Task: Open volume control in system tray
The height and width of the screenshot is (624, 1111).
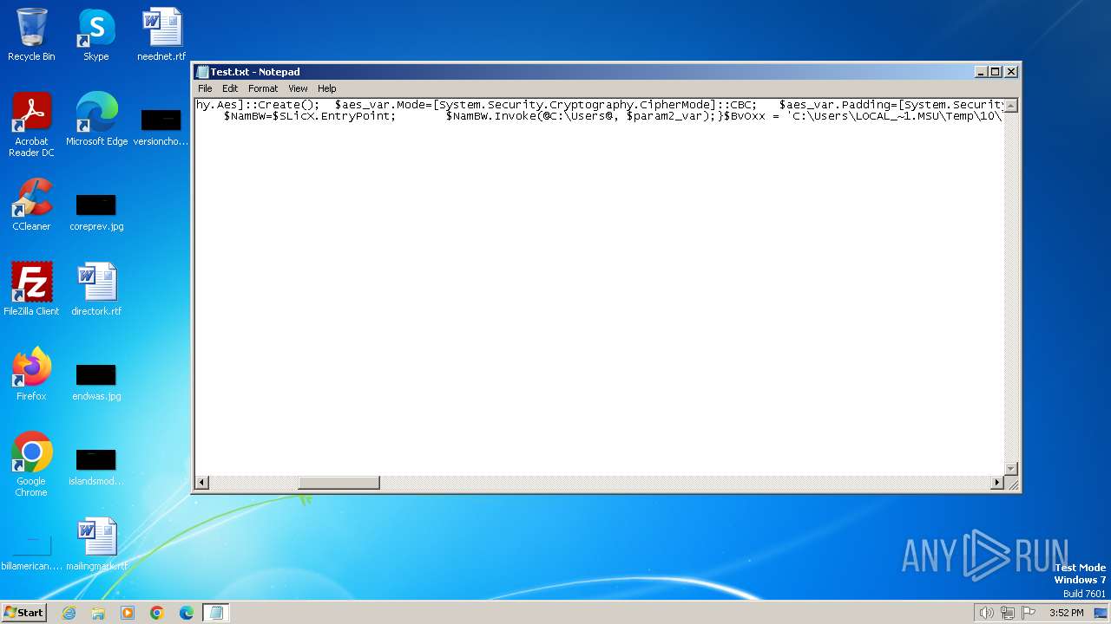Action: tap(986, 613)
